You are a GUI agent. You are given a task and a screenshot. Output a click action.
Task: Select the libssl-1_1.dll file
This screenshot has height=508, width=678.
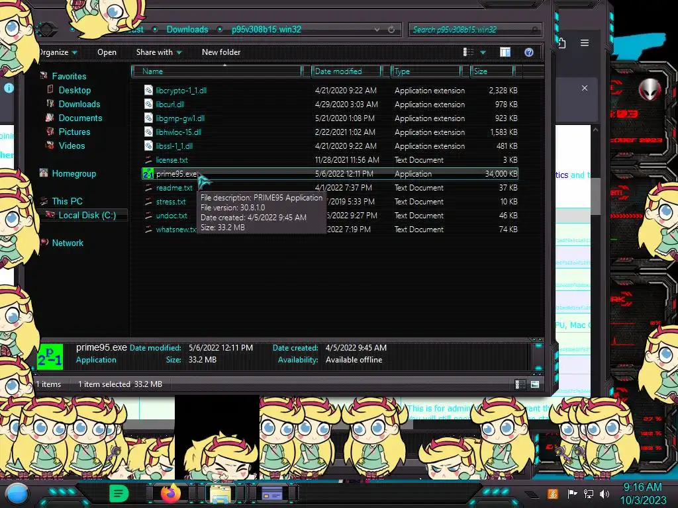[174, 146]
